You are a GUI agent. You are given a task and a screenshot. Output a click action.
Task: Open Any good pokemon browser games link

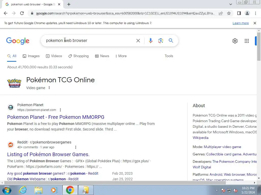coord(53,173)
